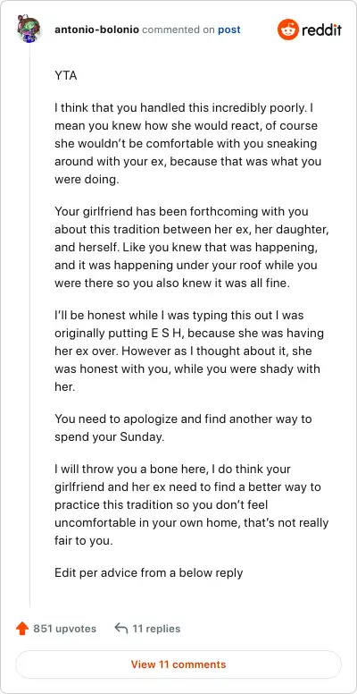Viewport: 357px width, 694px height.
Task: Click the phrase 'spend your Sunday.'
Action: point(109,436)
